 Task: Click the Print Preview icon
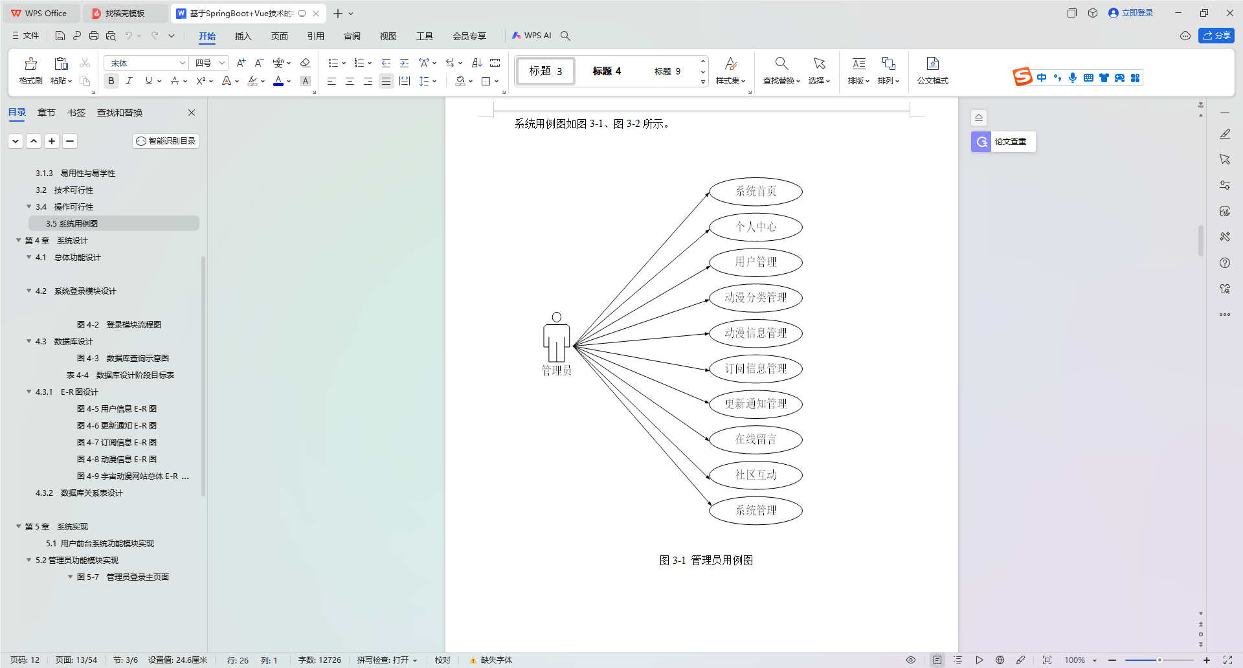[x=111, y=36]
